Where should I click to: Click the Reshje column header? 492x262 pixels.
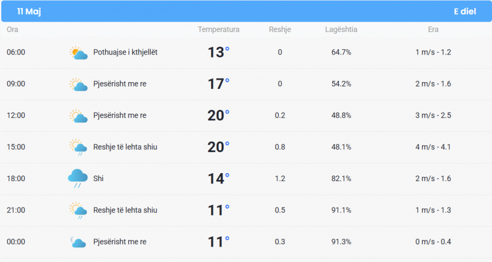[280, 29]
